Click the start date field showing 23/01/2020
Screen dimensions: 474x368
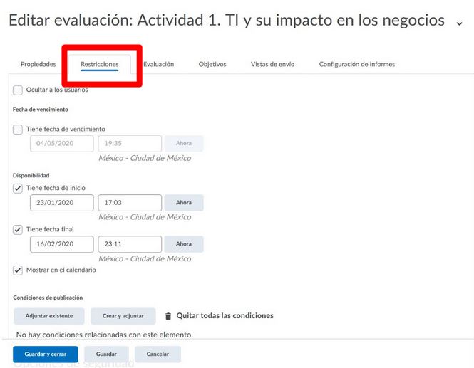tap(62, 203)
